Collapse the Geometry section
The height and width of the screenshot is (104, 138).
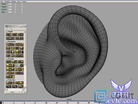click(7, 41)
